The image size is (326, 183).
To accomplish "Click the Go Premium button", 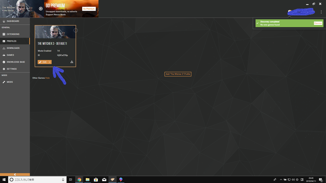I will (x=89, y=9).
